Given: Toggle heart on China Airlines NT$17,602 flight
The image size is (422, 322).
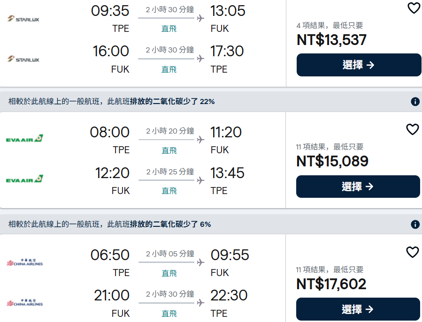Looking at the screenshot, I should point(412,252).
